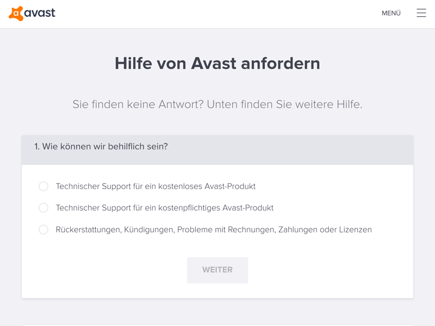Click the next form card at the page bottom
The height and width of the screenshot is (326, 435).
(x=217, y=324)
